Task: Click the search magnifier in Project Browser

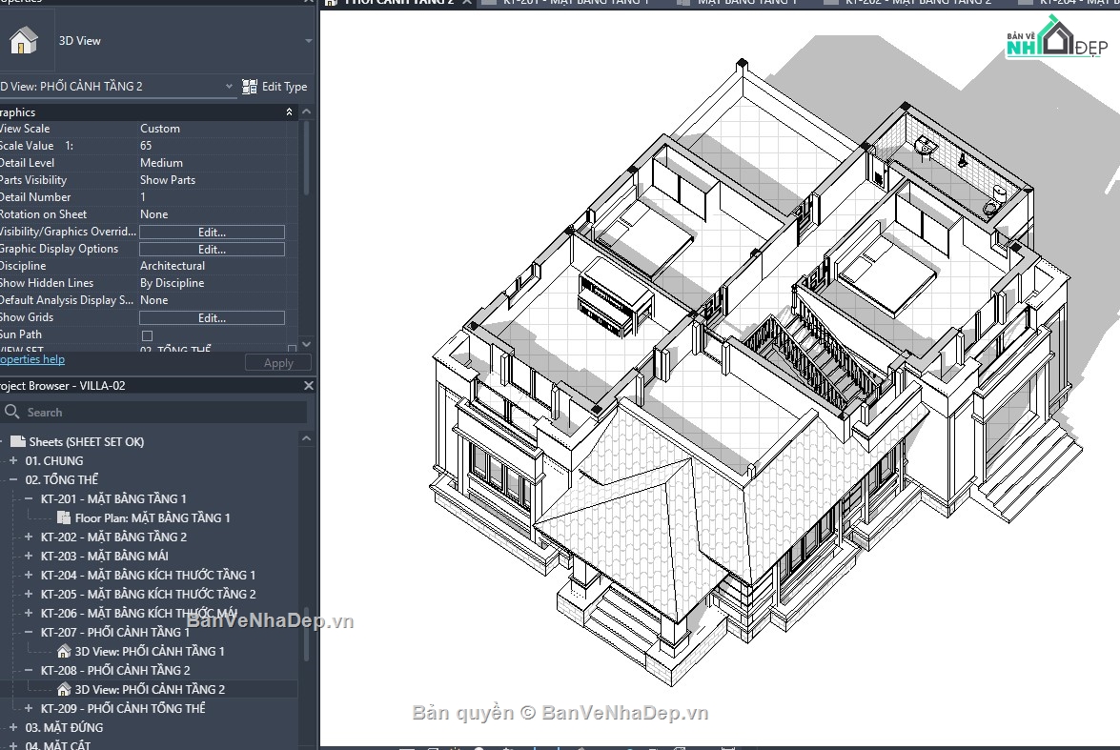Action: [x=13, y=411]
